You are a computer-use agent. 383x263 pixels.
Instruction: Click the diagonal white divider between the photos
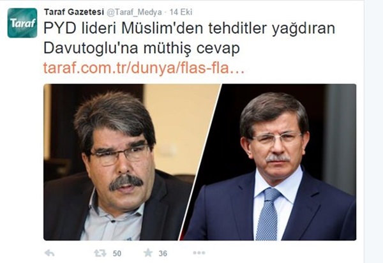200,162
